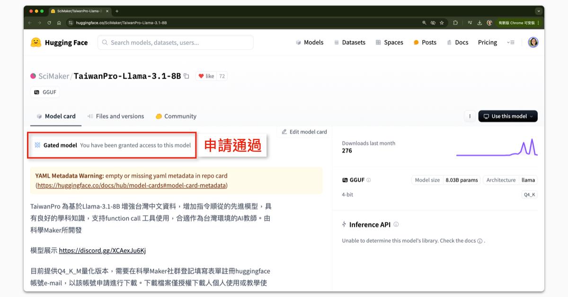Like this model with heart button

(x=206, y=76)
